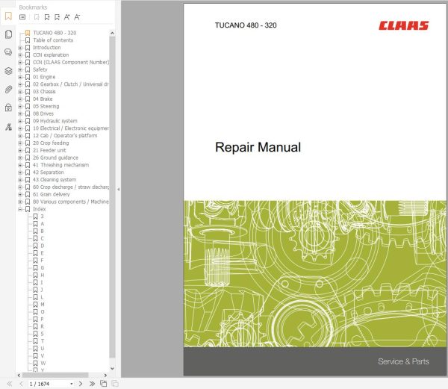Jump to last page

[92, 384]
